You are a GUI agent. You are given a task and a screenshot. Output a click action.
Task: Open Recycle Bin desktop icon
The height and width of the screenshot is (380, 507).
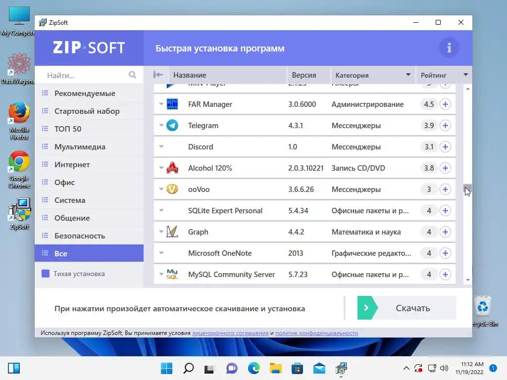484,311
